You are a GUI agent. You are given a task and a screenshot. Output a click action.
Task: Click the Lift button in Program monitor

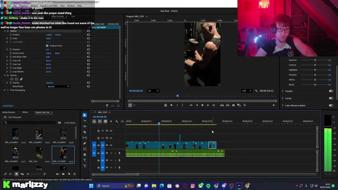coord(222,105)
